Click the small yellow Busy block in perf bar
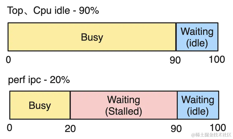This screenshot has width=233, height=139. (40, 105)
